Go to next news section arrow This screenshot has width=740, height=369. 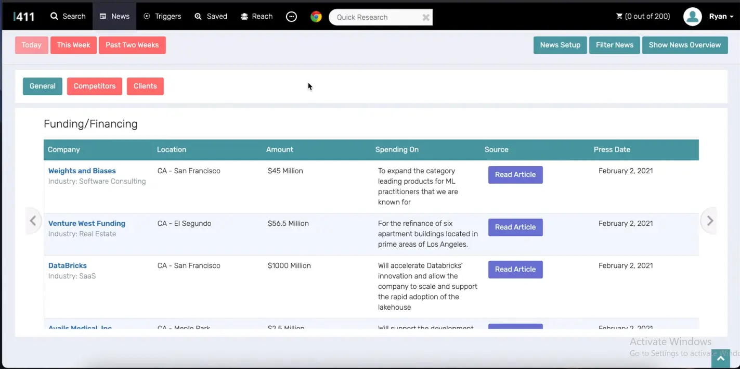coord(709,221)
